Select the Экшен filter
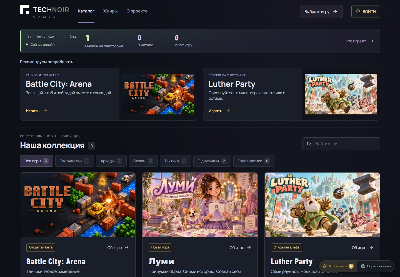 [143, 161]
